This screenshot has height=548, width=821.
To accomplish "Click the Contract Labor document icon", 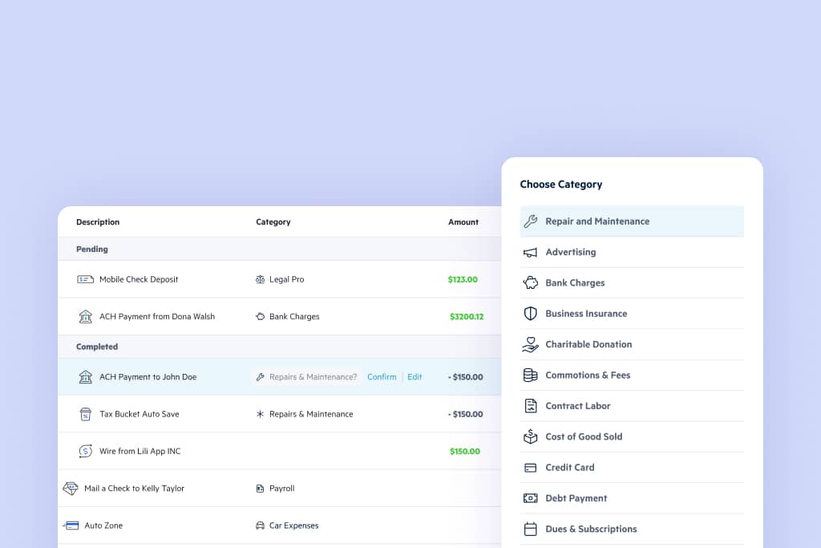I will (x=530, y=406).
